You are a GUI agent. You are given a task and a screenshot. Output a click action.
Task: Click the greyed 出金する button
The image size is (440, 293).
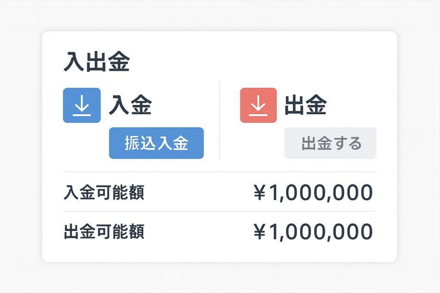330,143
